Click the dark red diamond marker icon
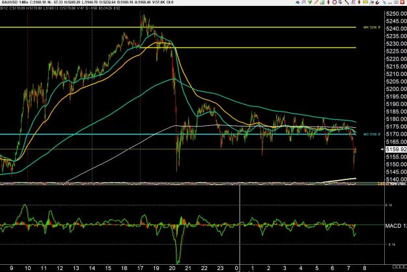 328,2
